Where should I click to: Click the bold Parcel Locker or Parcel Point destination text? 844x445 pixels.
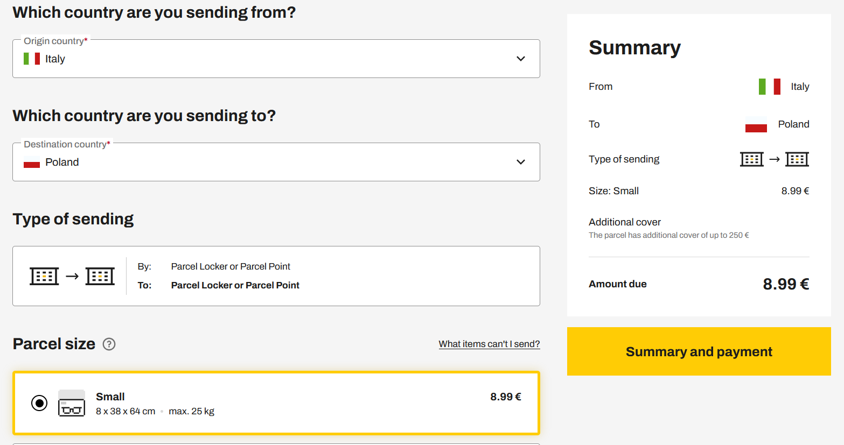(235, 285)
